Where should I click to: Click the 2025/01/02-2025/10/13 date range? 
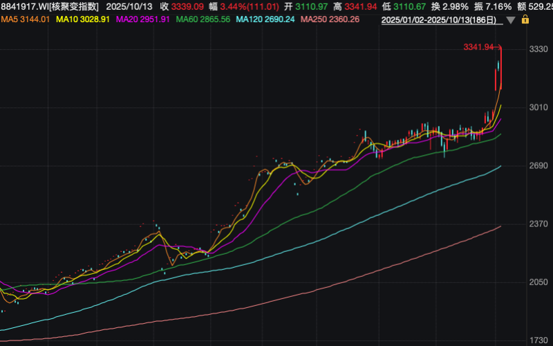click(x=441, y=19)
